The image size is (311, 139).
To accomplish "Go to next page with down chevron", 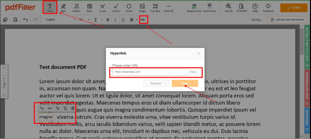I will point(4,95).
